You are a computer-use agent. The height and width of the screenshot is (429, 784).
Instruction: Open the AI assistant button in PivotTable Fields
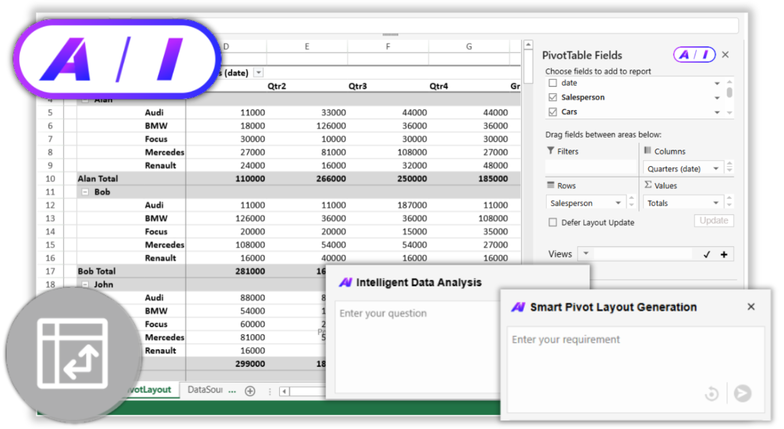(x=694, y=54)
